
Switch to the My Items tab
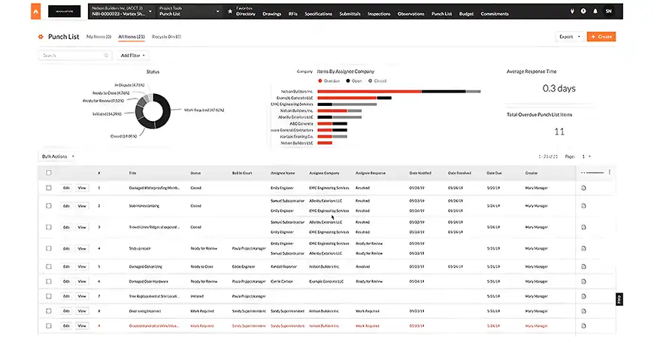[x=98, y=36]
